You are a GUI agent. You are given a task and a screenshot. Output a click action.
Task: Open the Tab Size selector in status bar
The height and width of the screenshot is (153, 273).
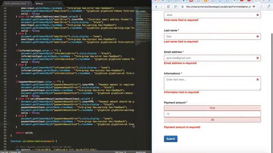pos(120,152)
